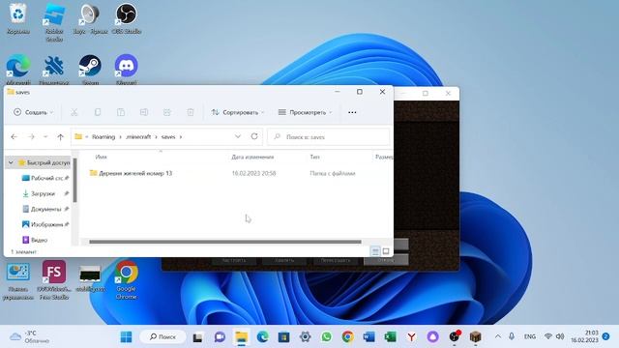Click the Create (Создать) button

click(x=33, y=112)
